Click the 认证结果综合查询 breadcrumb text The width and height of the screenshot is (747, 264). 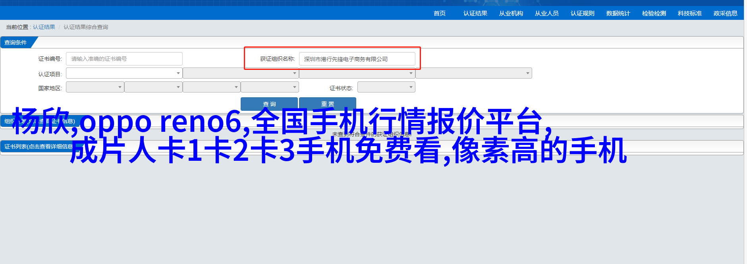86,27
